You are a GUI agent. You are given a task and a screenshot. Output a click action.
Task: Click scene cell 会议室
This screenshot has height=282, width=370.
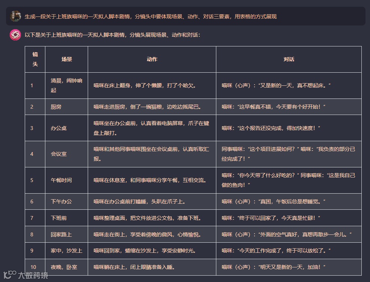67,154
